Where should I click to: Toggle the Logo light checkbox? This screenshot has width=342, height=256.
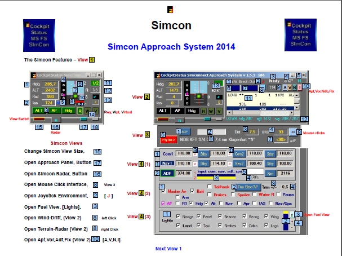[267, 225]
